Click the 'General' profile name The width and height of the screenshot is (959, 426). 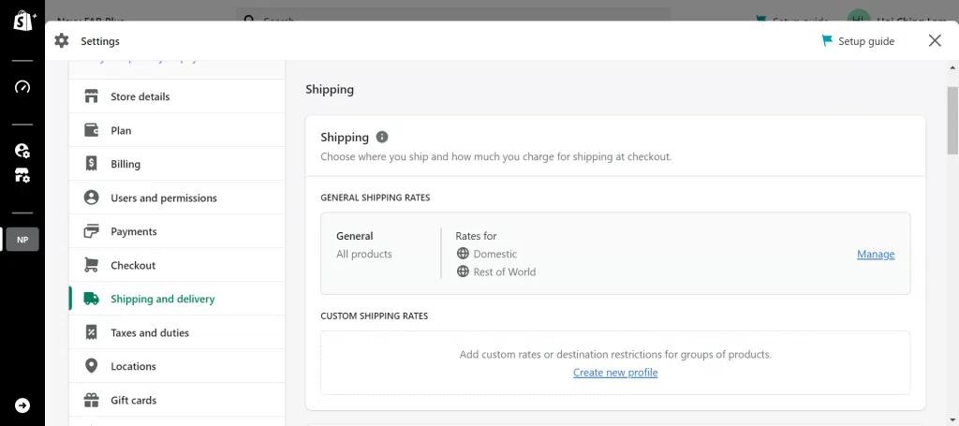point(355,236)
